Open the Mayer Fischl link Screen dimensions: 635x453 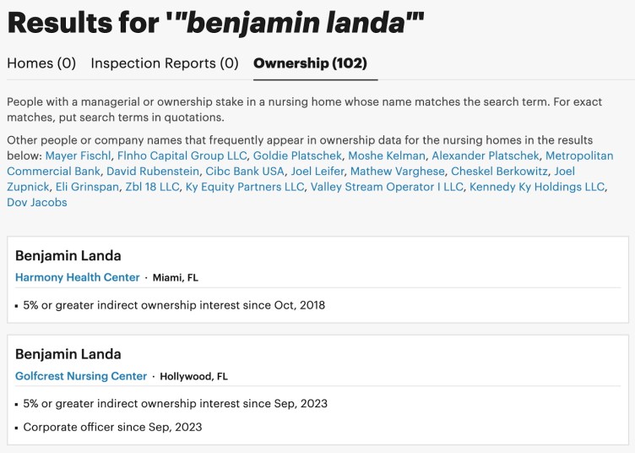(77, 156)
